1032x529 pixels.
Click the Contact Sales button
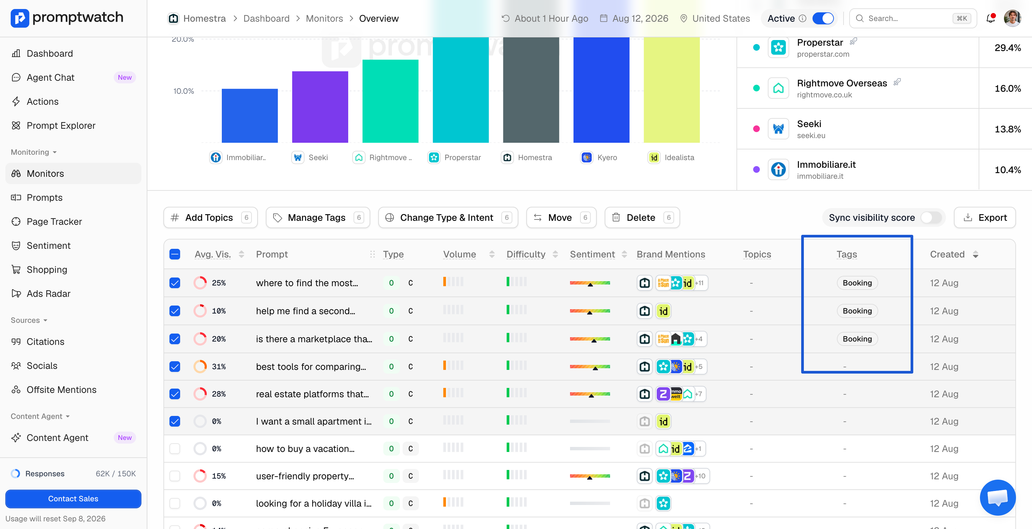pos(73,499)
